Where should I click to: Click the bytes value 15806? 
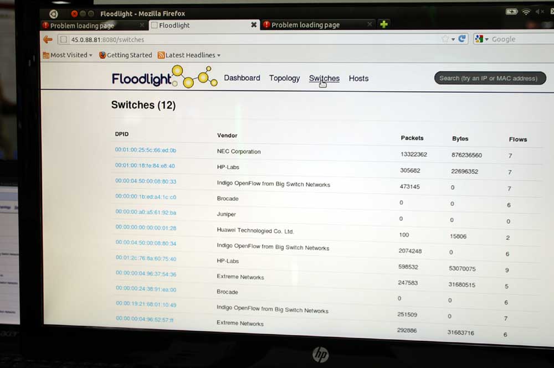click(x=458, y=236)
